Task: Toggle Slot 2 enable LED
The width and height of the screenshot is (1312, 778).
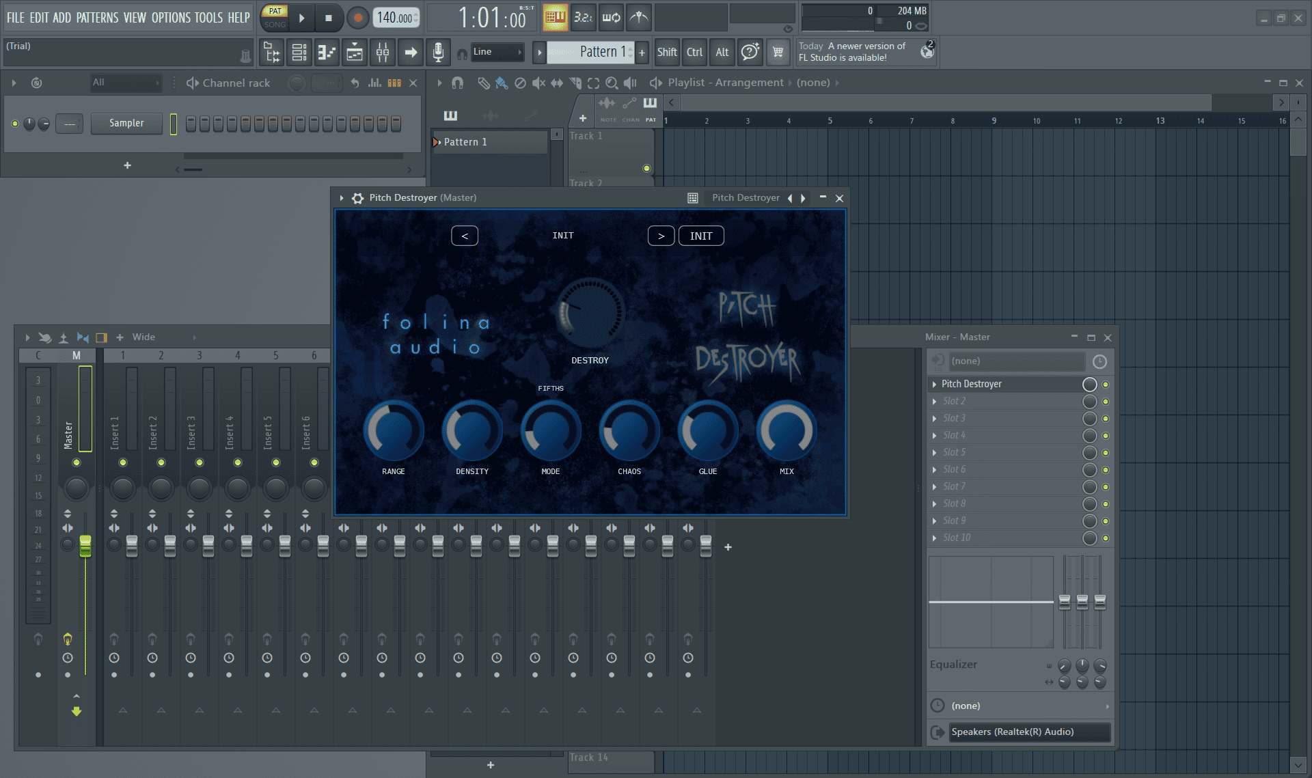Action: [x=1106, y=402]
